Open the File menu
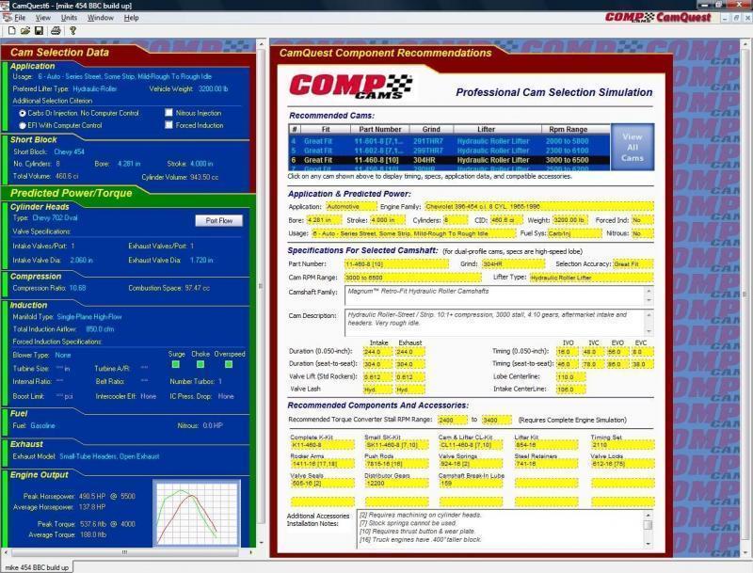Viewport: 753px width, 573px height. coord(20,18)
